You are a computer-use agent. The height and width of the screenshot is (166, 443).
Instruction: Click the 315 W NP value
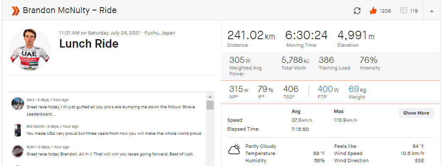pyautogui.click(x=239, y=89)
